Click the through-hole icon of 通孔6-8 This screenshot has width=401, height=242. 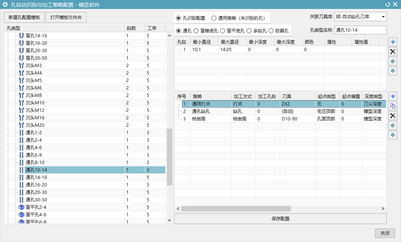(x=22, y=155)
